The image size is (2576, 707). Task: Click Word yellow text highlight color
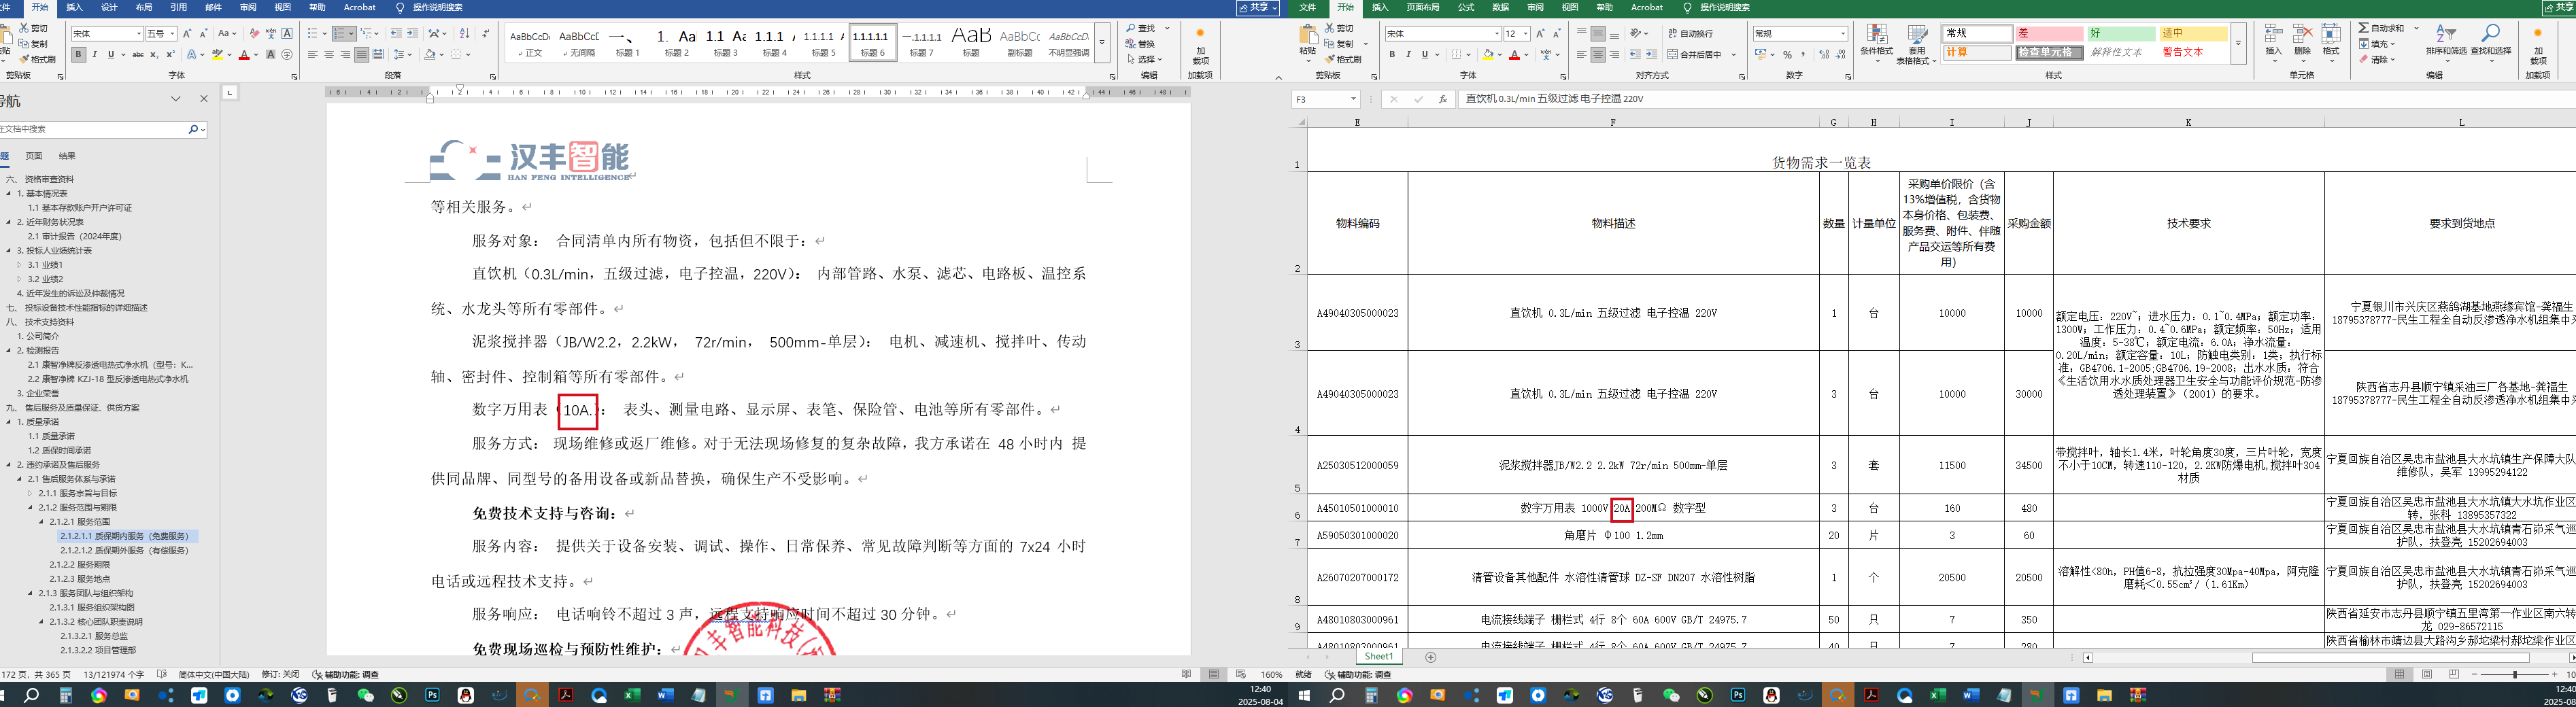point(217,55)
